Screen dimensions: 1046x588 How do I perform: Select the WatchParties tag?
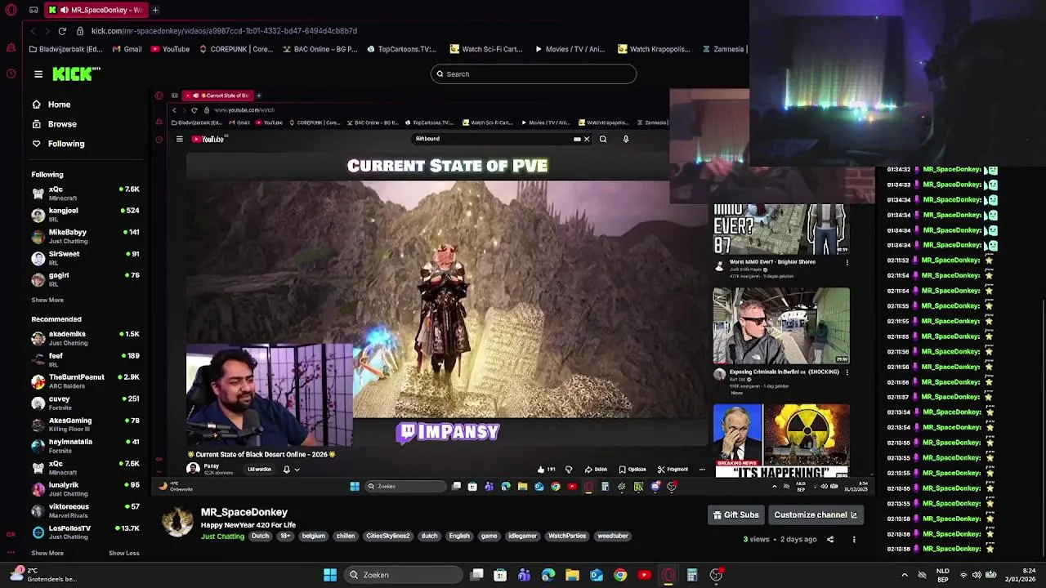(x=567, y=537)
